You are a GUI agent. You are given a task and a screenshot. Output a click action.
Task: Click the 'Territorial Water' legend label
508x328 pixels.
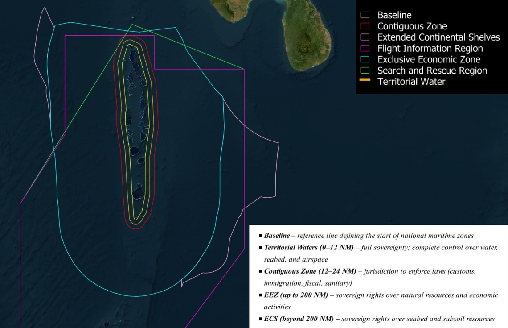(411, 82)
